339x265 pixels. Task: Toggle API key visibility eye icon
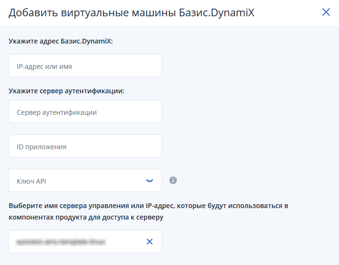point(150,181)
